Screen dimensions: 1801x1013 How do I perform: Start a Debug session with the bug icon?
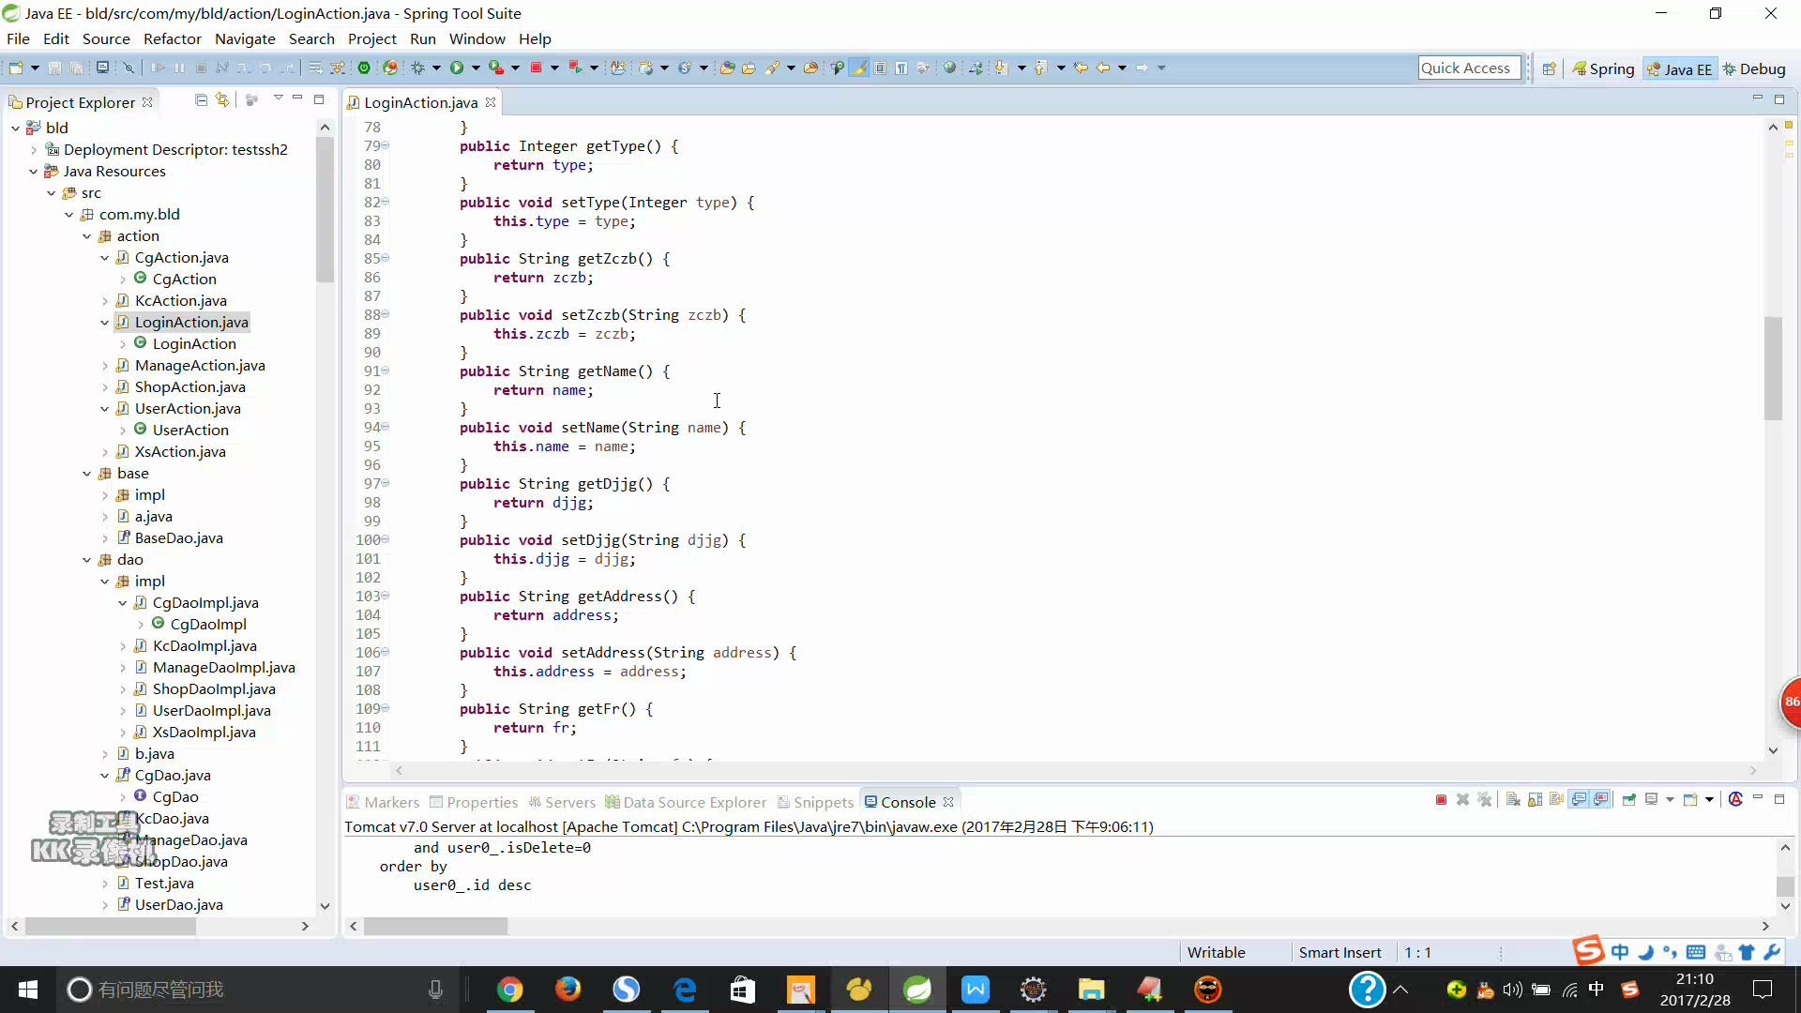coord(419,68)
